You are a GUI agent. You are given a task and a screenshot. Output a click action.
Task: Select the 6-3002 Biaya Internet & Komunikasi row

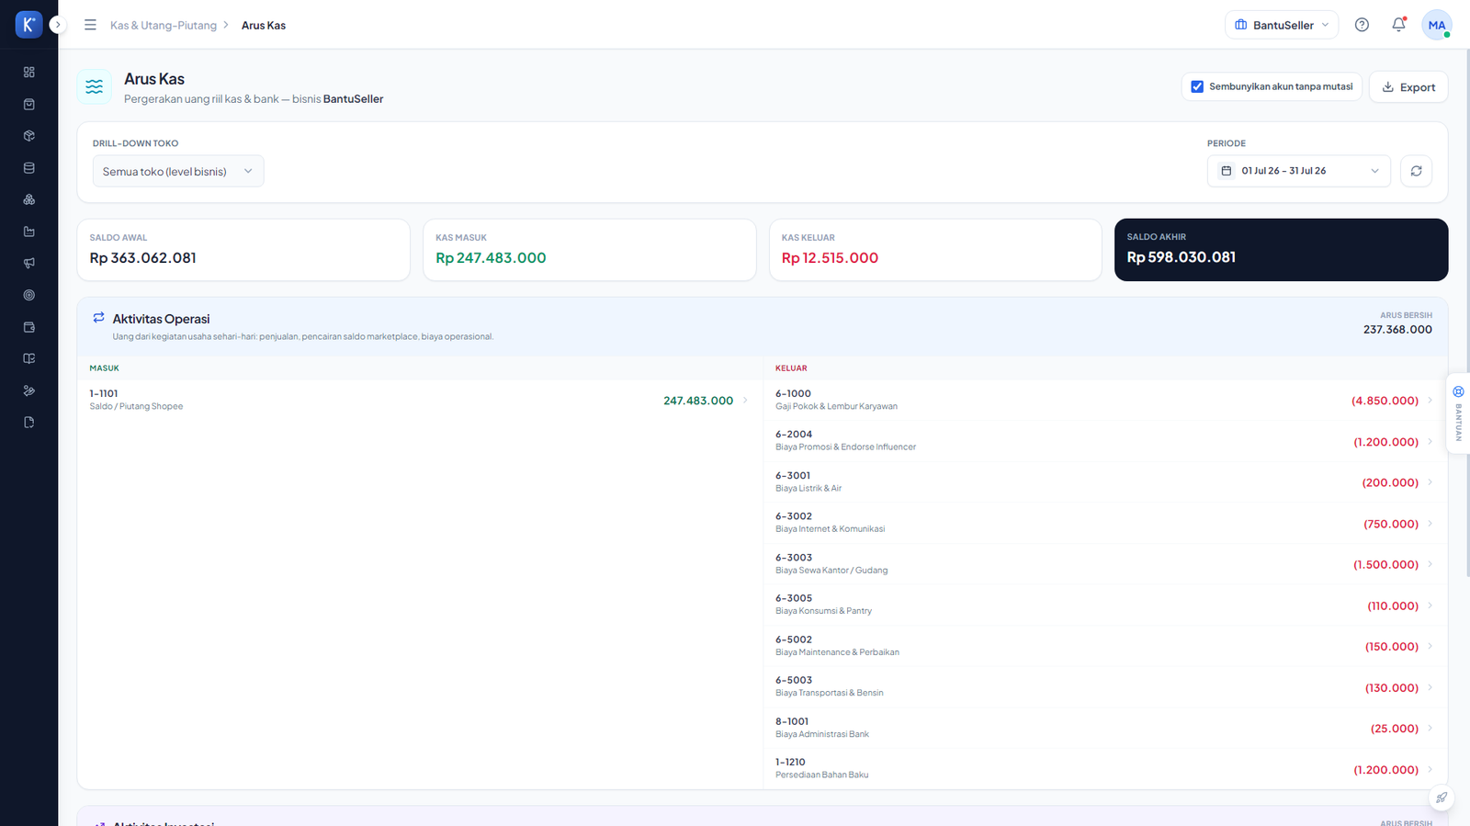[1105, 523]
